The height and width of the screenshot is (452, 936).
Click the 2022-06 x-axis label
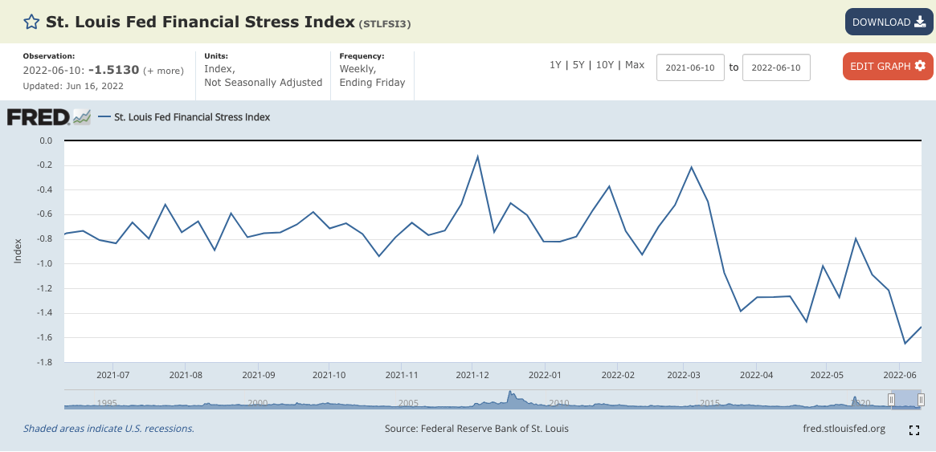click(900, 375)
